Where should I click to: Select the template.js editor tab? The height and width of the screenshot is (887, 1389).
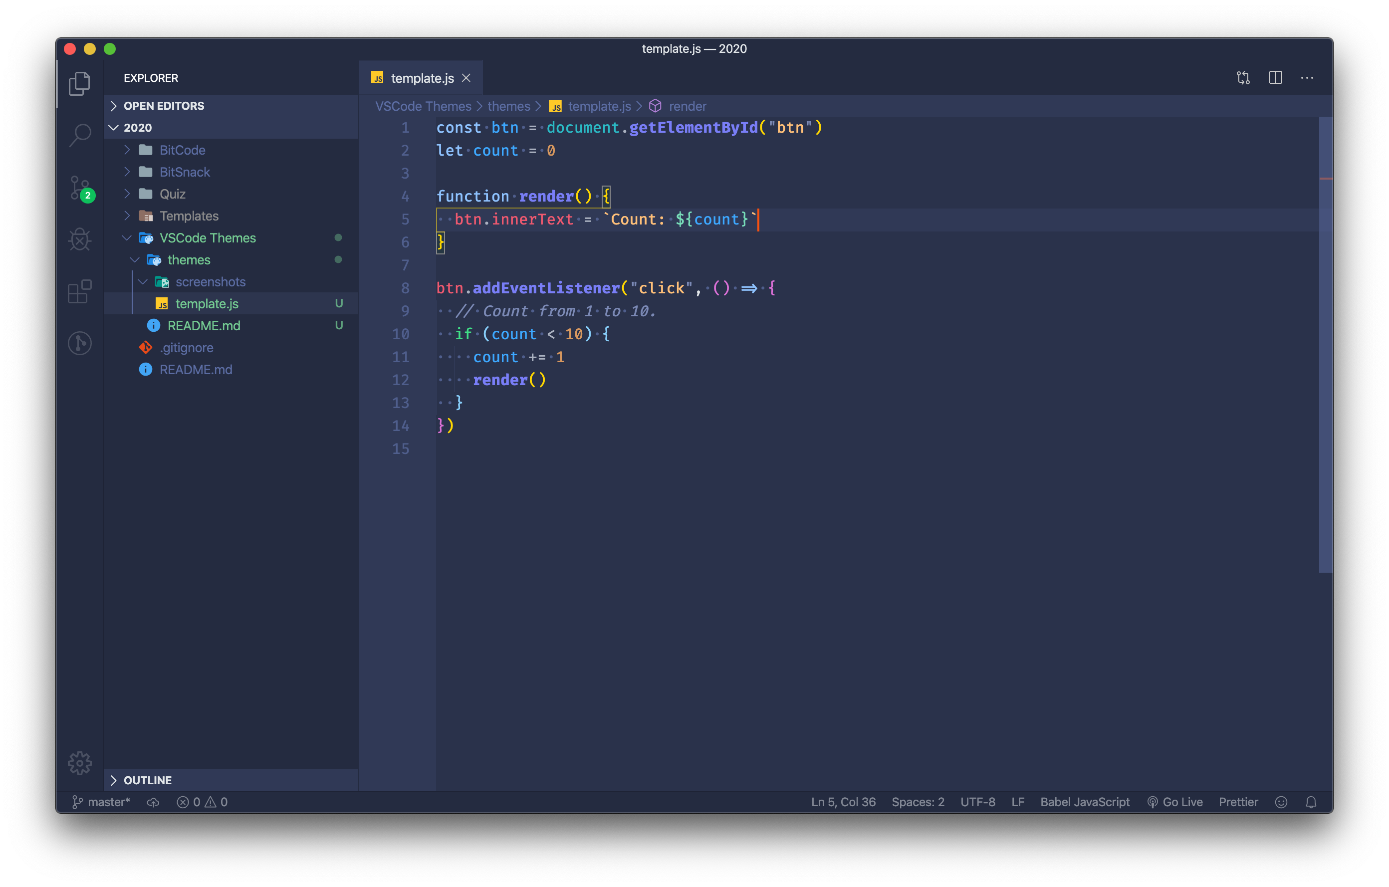coord(422,78)
